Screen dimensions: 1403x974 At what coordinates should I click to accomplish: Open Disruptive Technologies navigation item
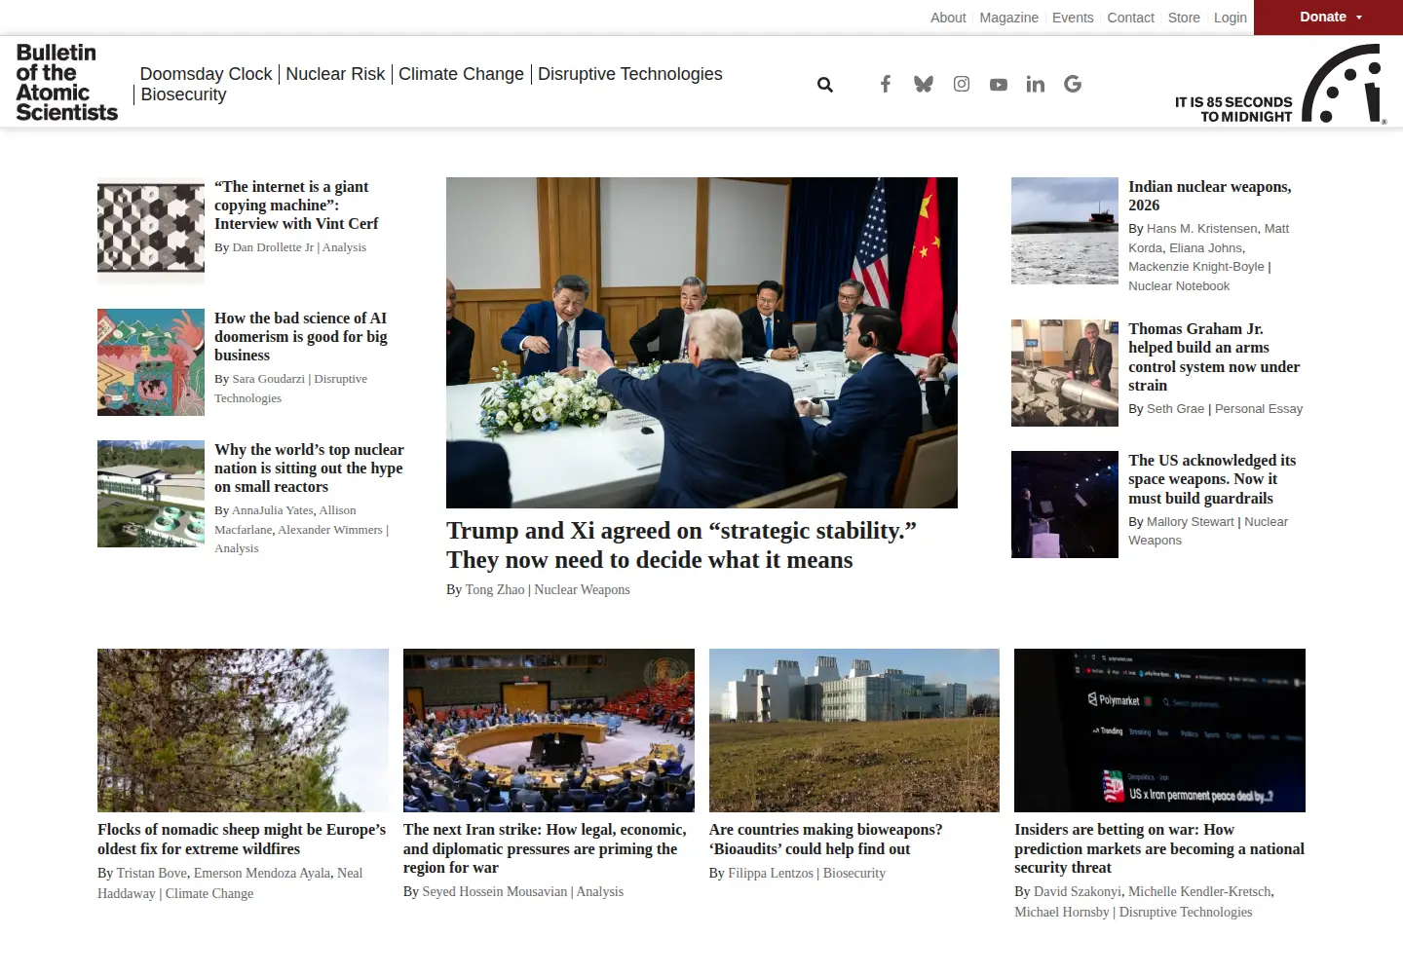630,74
